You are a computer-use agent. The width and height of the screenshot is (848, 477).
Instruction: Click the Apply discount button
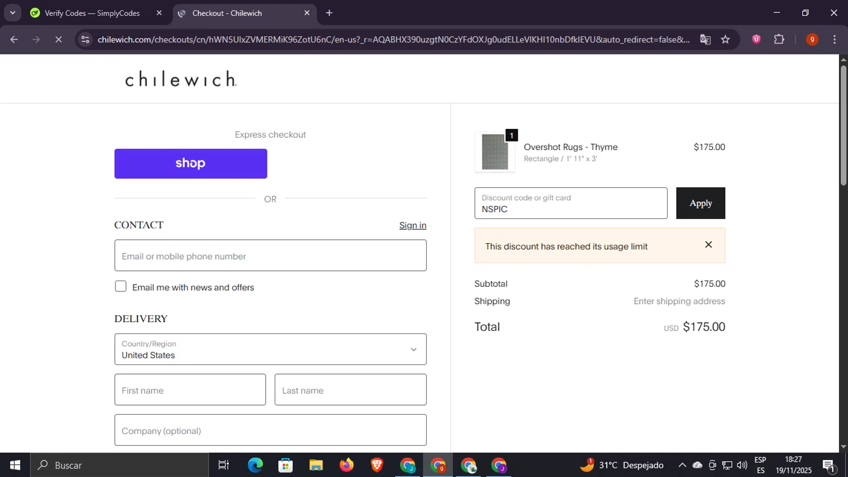pyautogui.click(x=700, y=203)
